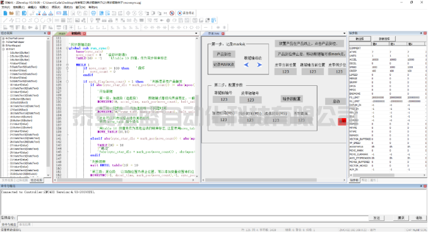The image size is (428, 233).
Task: Select the line drawing tool icon
Action: [5, 20]
